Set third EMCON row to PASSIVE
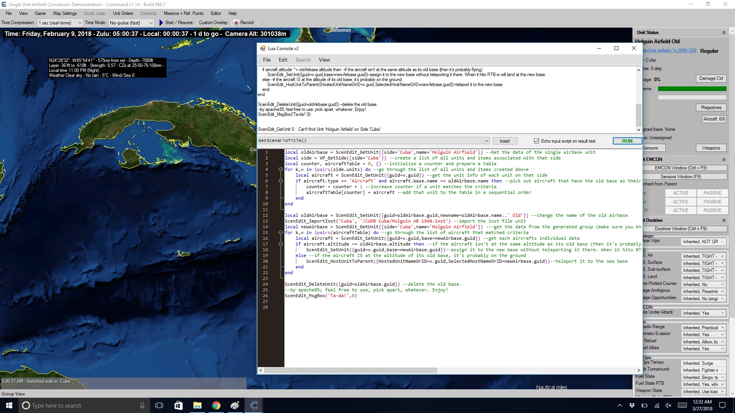The height and width of the screenshot is (413, 735). point(712,210)
